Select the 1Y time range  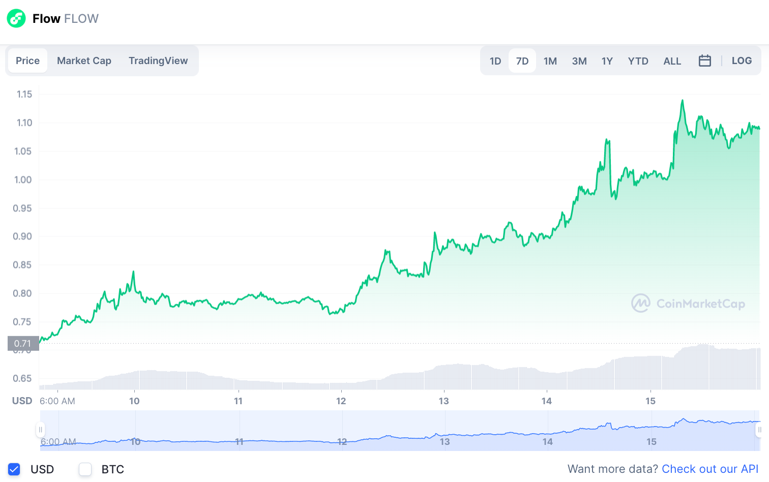[x=607, y=61]
